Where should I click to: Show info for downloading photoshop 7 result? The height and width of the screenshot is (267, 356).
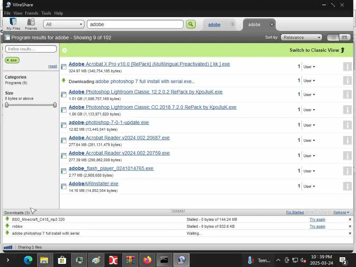click(347, 80)
